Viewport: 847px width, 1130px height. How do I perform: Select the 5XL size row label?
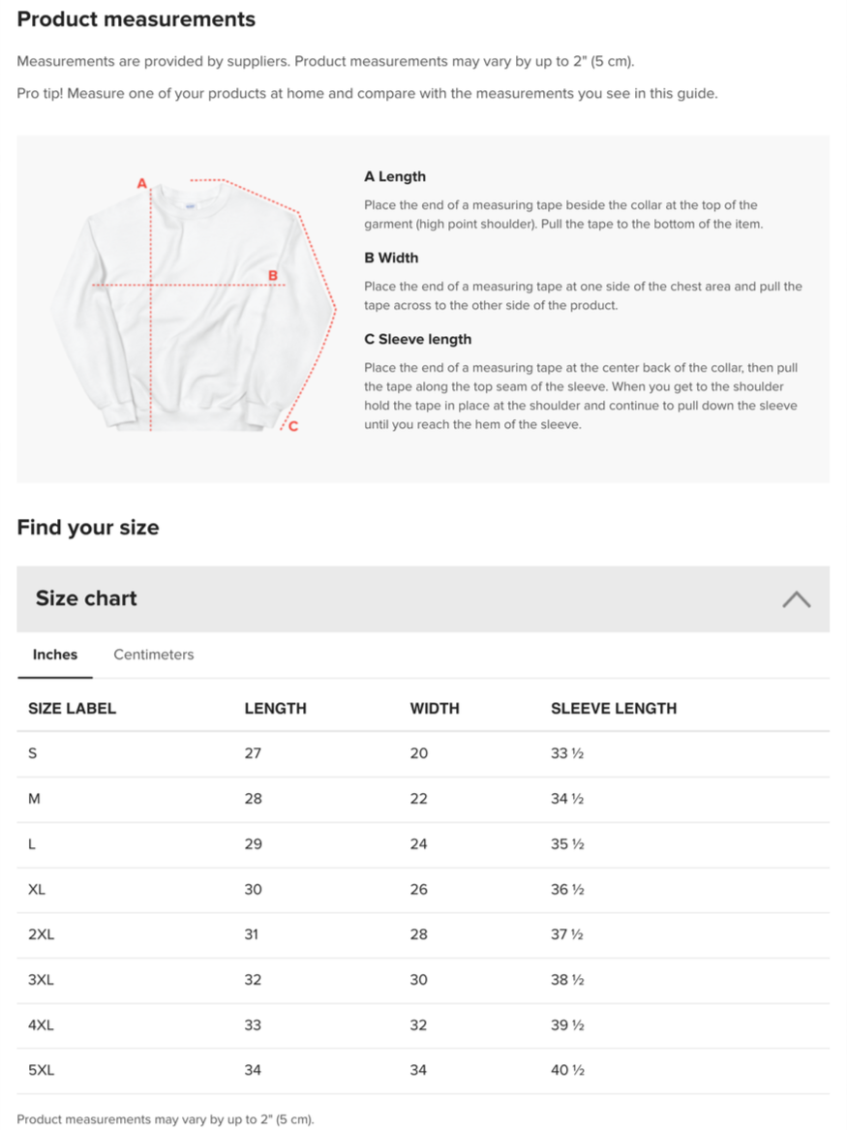point(41,1070)
